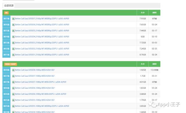Click 第03集 badge in the 4K list
This screenshot has height=113, width=186.
6,43
